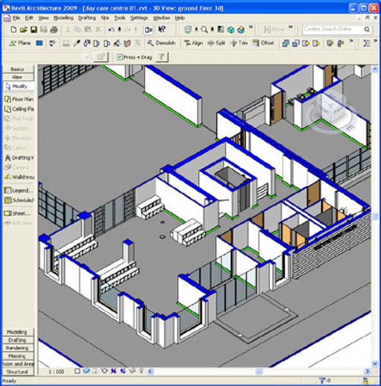The height and width of the screenshot is (386, 381).
Task: Open the view scale 1 : 100 selector
Action: [57, 371]
